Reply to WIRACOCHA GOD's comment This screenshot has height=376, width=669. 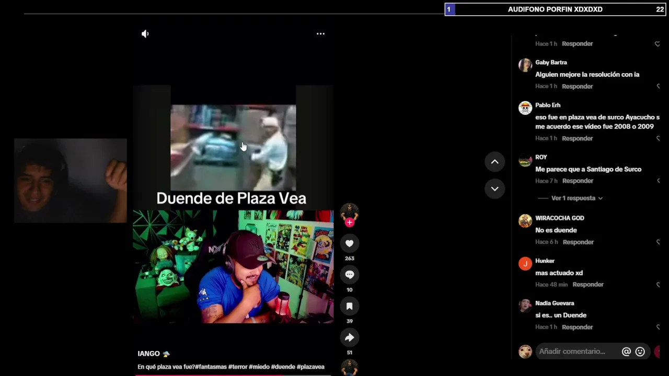tap(579, 242)
